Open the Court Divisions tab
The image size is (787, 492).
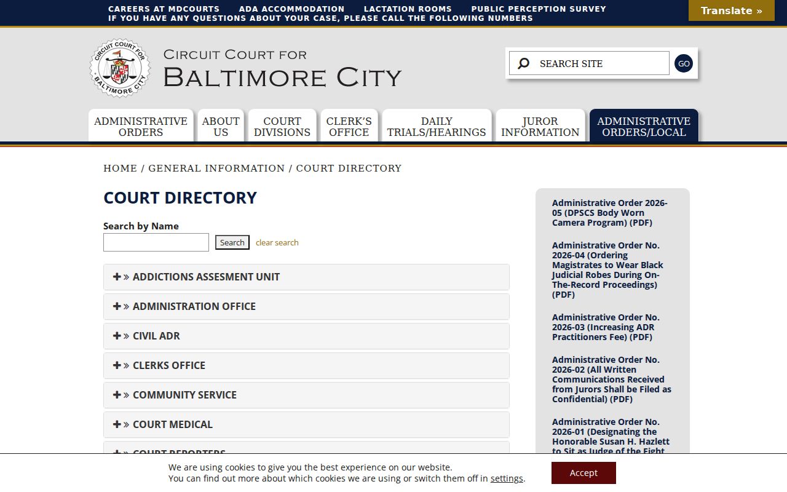(x=282, y=126)
